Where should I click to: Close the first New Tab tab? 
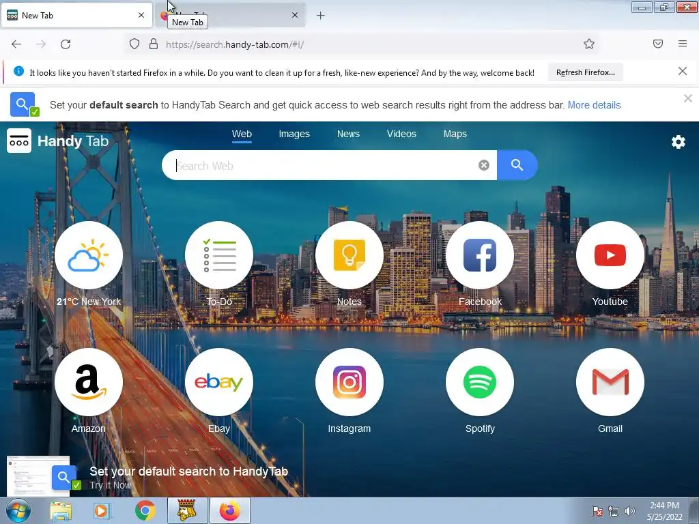point(141,15)
